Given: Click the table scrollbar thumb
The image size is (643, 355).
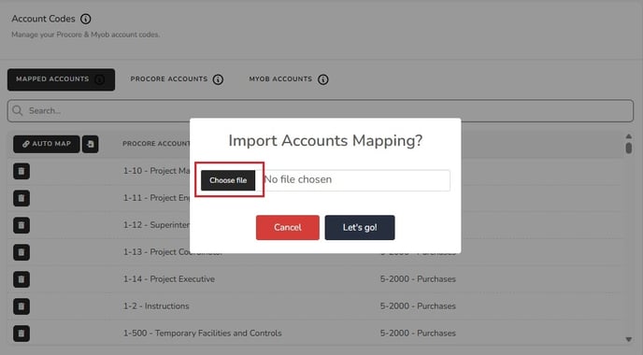Looking at the screenshot, I should pyautogui.click(x=629, y=148).
